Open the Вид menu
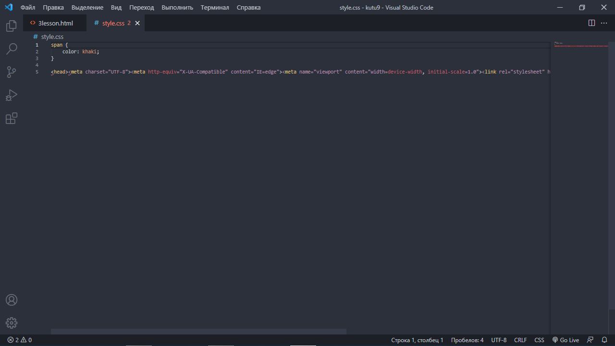Screen dimensions: 615x346 click(x=116, y=7)
